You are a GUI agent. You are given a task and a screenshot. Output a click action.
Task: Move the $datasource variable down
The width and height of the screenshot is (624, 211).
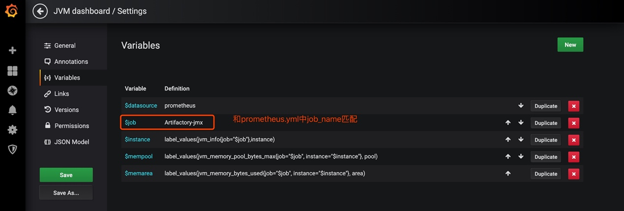coord(521,106)
